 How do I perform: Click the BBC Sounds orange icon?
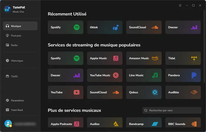[194, 124]
